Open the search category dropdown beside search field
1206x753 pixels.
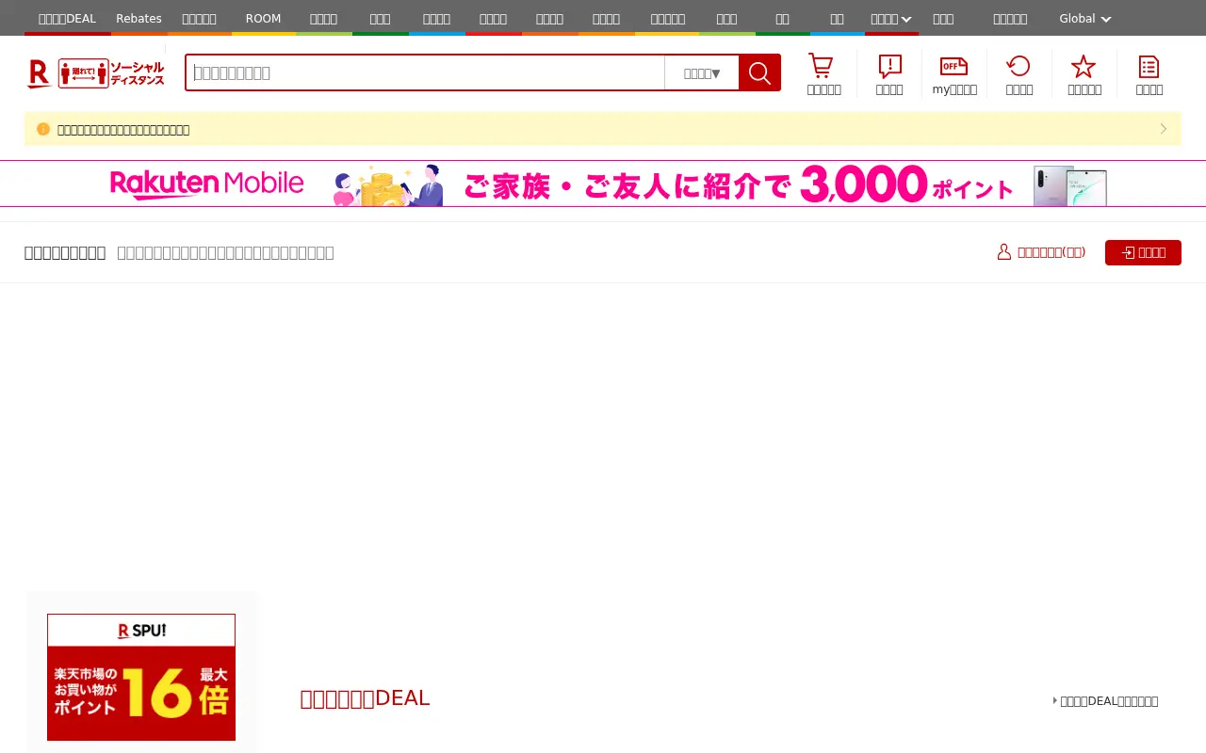point(702,72)
